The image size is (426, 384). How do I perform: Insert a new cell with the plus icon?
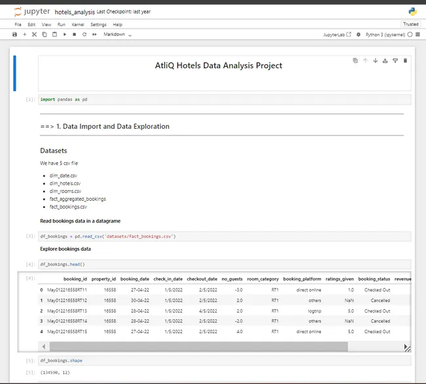tap(25, 35)
